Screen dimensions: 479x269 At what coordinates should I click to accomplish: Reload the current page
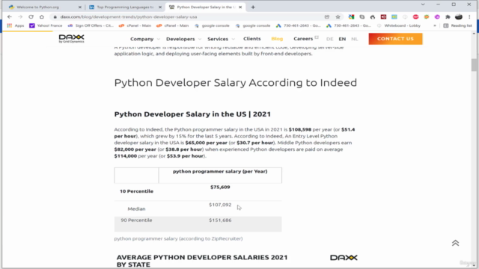tap(31, 16)
